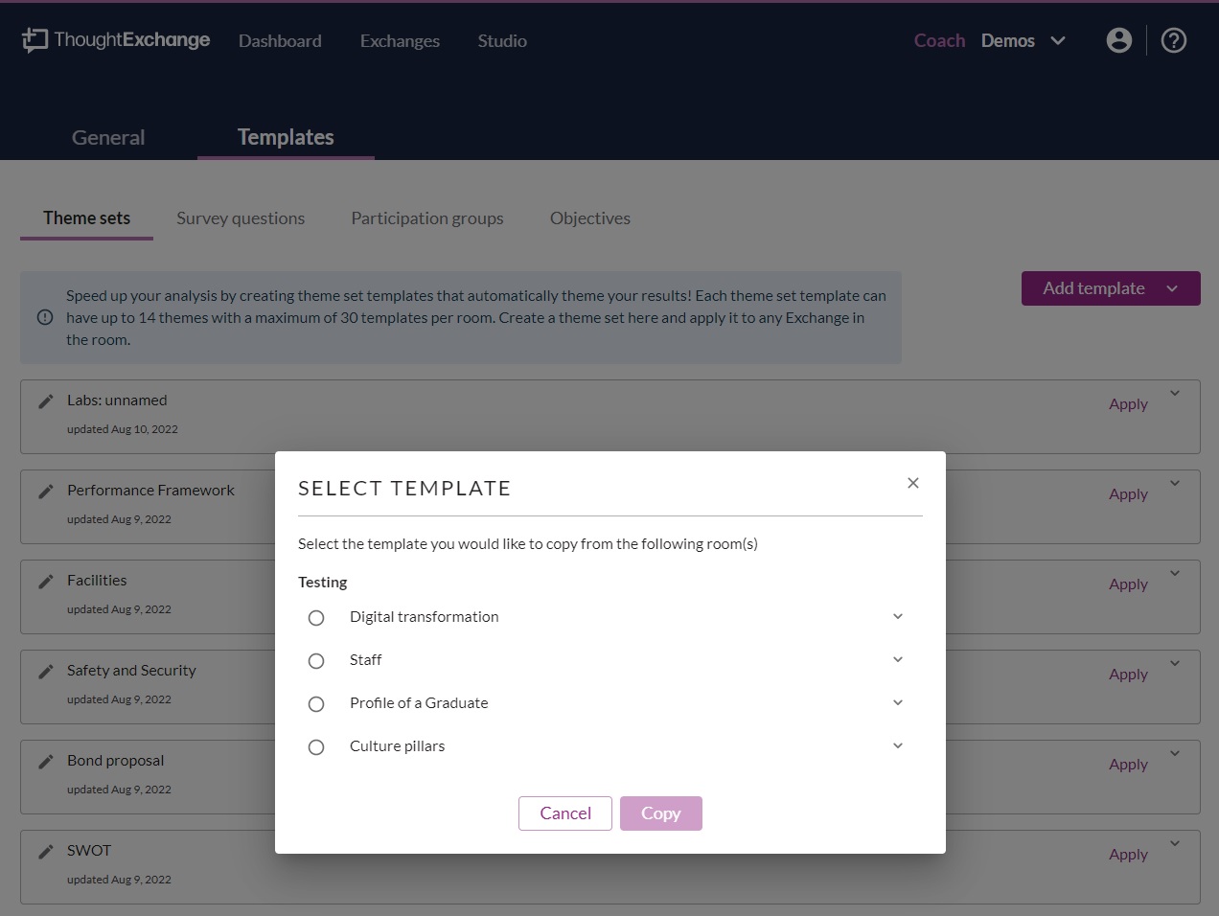
Task: Choose the Culture pillars radio option
Action: [x=316, y=747]
